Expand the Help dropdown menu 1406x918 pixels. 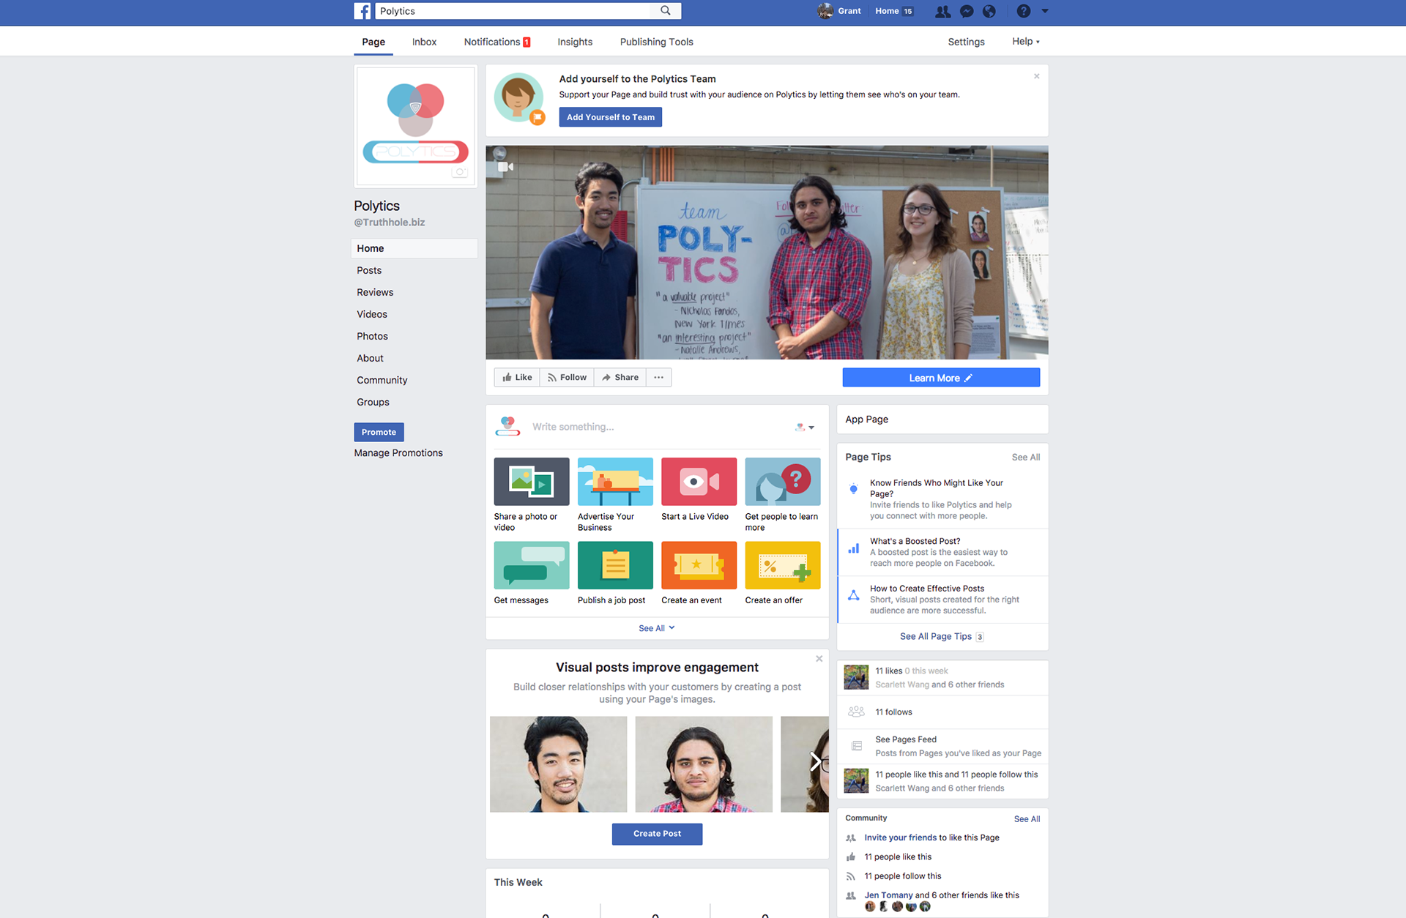[1025, 42]
